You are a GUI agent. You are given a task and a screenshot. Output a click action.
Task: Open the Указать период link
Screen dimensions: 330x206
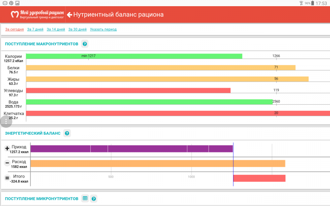[103, 29]
